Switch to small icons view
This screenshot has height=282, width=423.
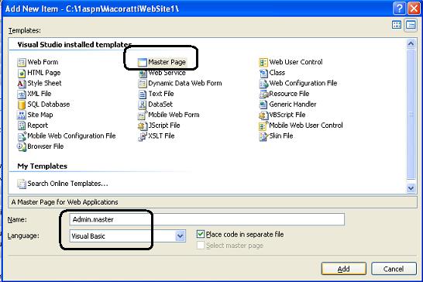(411, 25)
